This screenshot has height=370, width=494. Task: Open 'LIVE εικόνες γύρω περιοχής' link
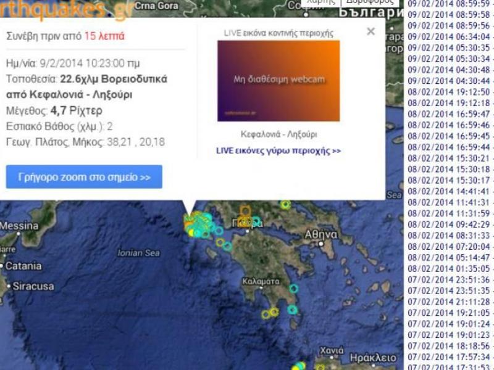pos(278,150)
